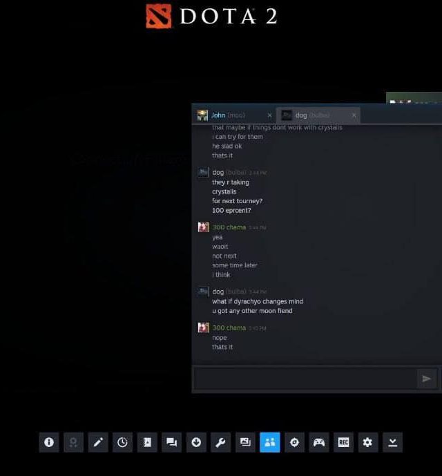Open the web browser compass icon

point(294,442)
